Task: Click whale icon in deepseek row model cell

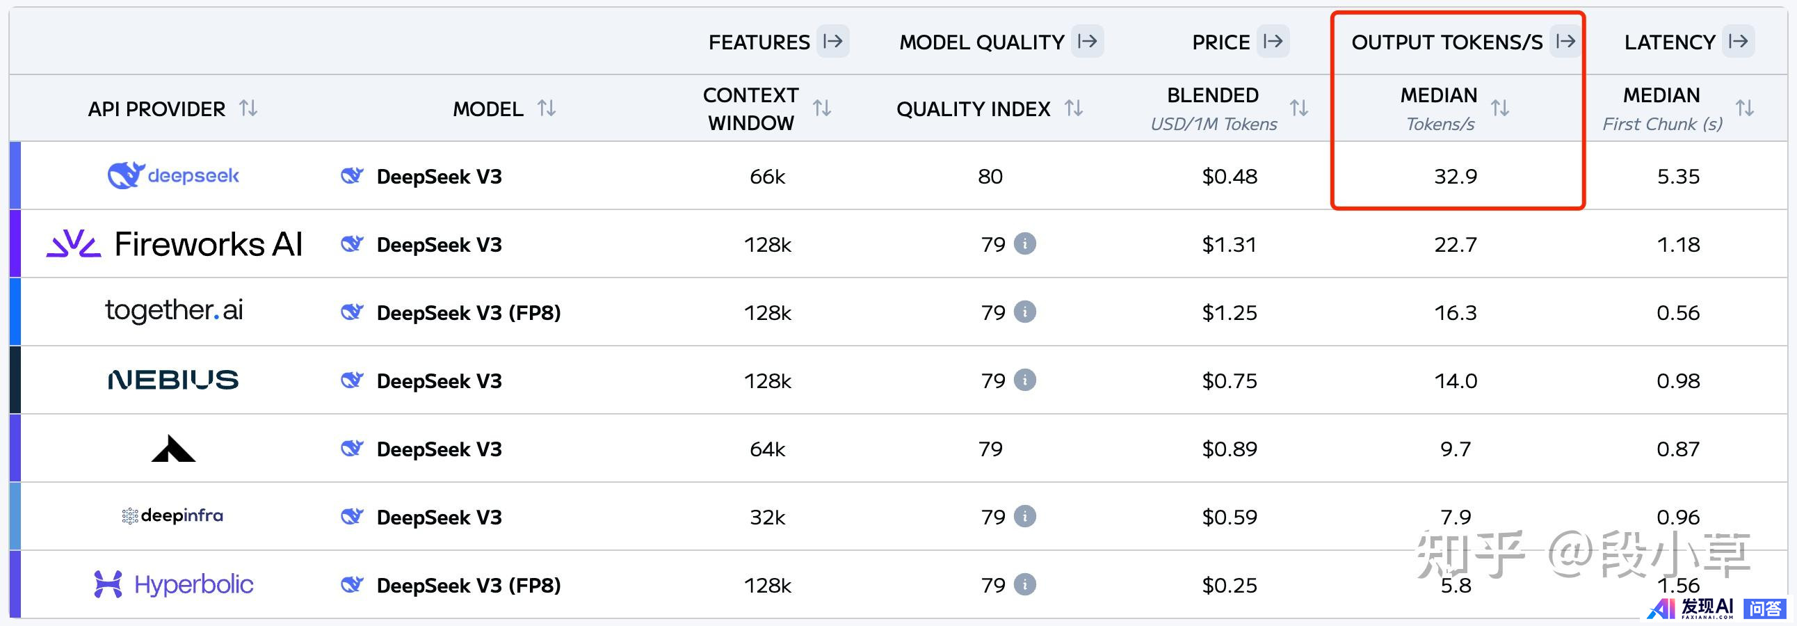Action: pyautogui.click(x=353, y=176)
